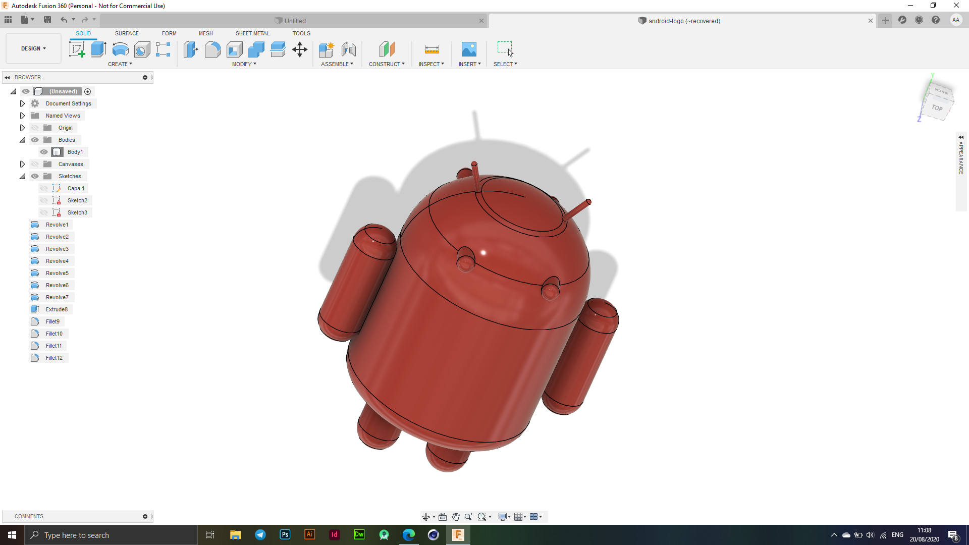Click the Select window icon
This screenshot has width=969, height=545.
[x=505, y=49]
